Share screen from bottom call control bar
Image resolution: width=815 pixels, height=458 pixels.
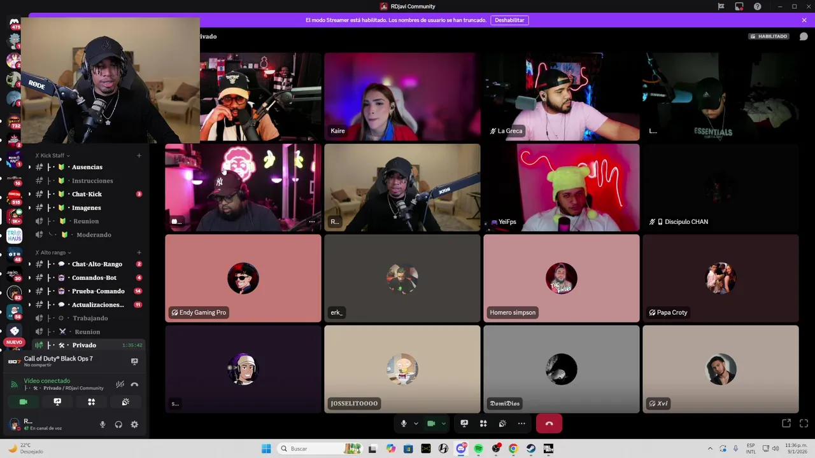(464, 424)
